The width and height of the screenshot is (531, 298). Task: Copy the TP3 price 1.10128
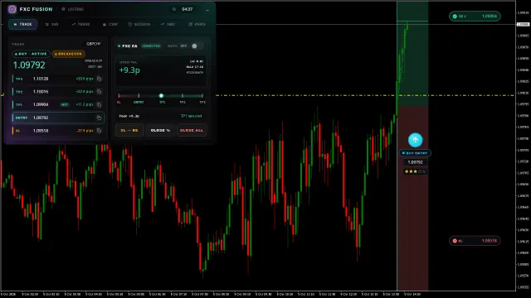(99, 79)
